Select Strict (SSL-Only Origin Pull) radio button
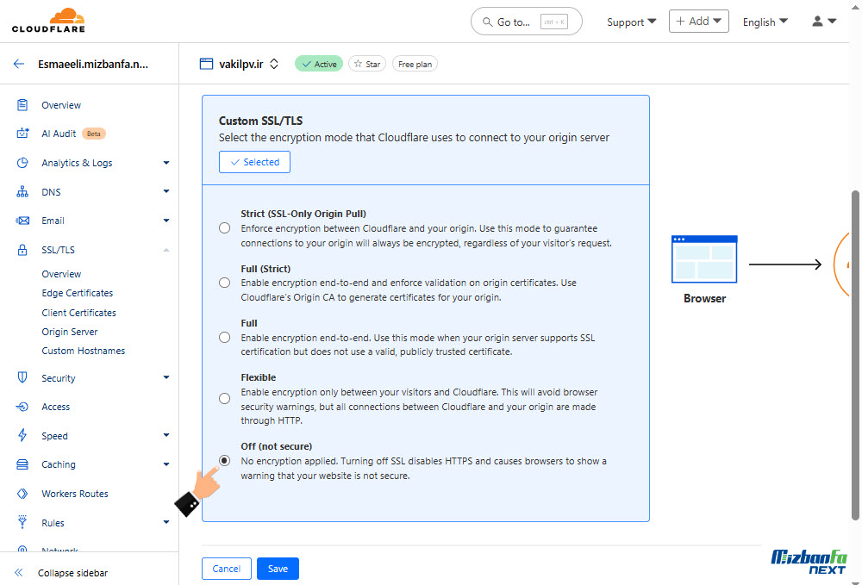Screen dimensions: 862x585 224,228
